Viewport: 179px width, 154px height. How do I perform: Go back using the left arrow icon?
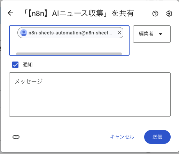pyautogui.click(x=10, y=13)
